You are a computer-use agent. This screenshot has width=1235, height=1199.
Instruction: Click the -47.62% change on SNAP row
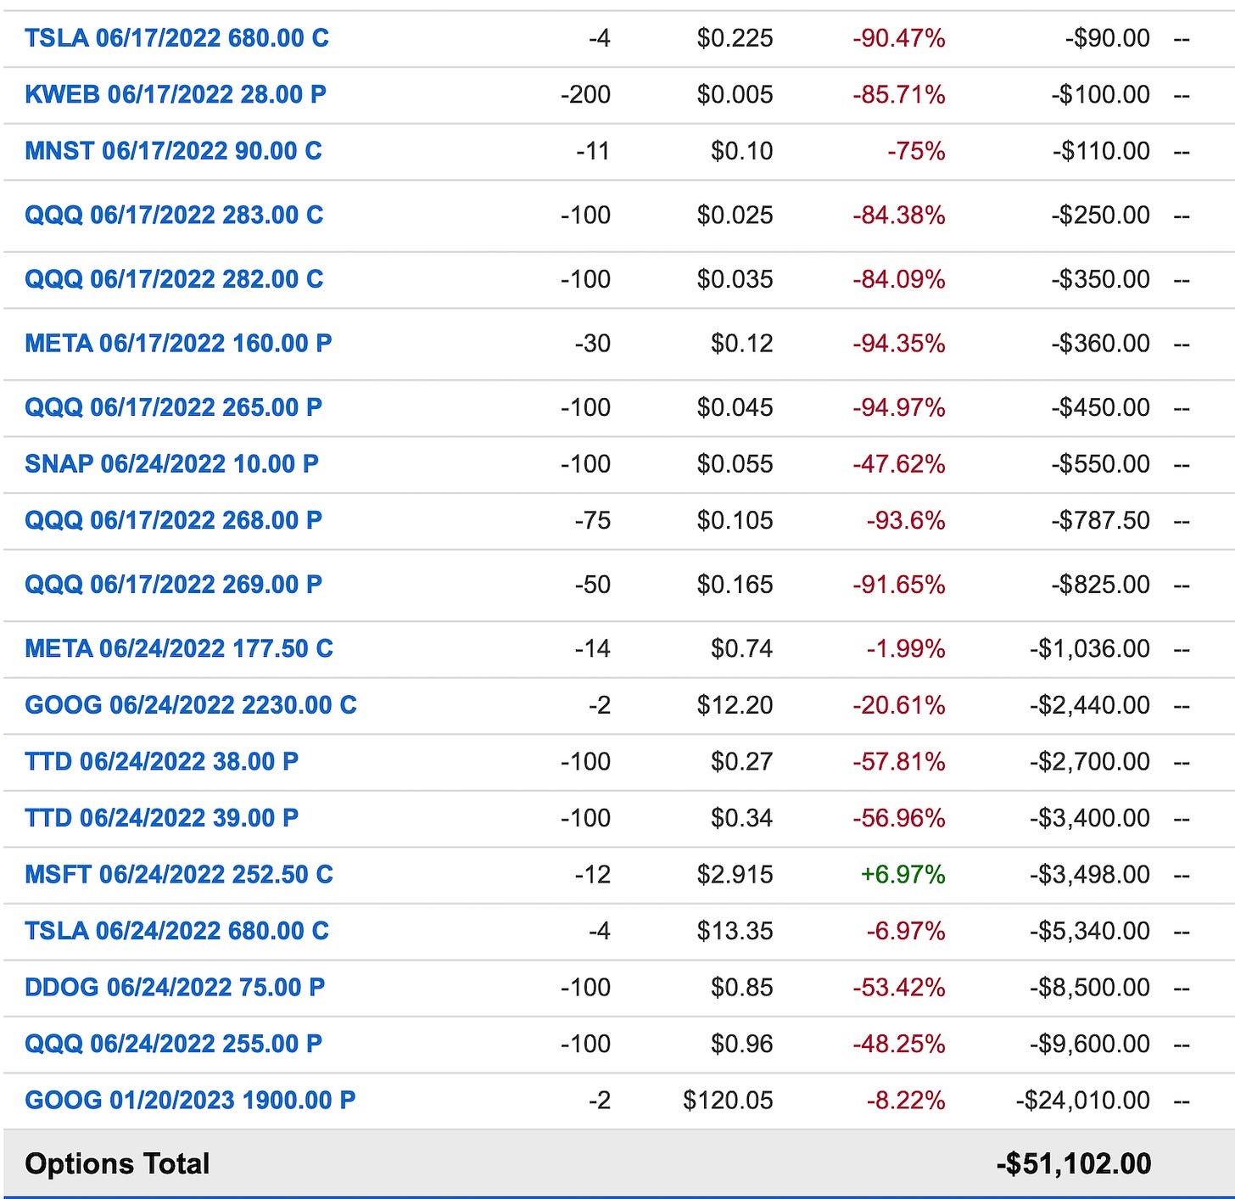click(899, 464)
